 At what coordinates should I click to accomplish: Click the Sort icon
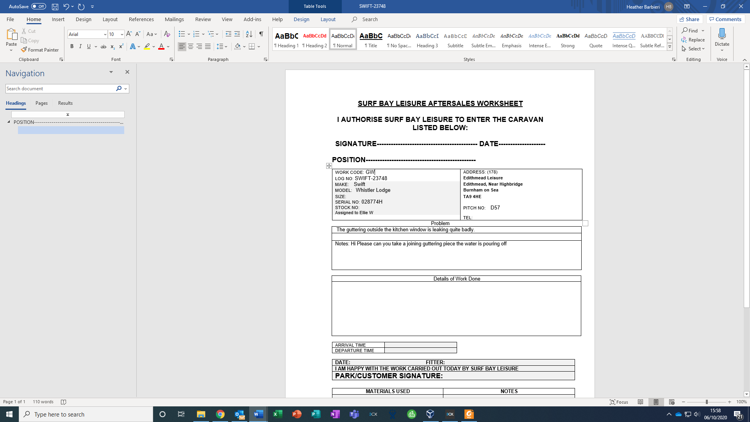click(x=249, y=34)
